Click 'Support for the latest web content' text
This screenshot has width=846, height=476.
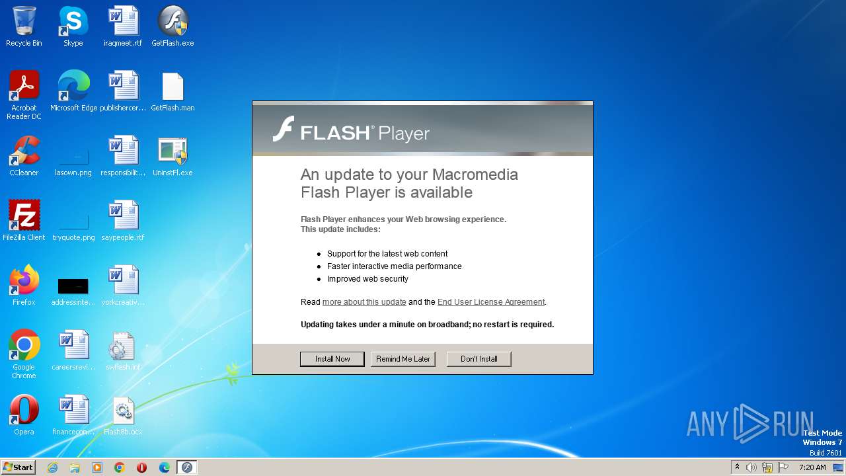pos(387,254)
